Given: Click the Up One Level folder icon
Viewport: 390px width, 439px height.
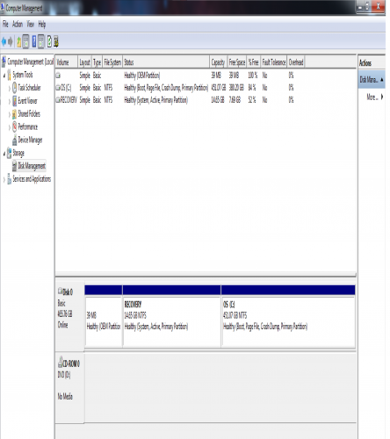Looking at the screenshot, I should pos(19,42).
